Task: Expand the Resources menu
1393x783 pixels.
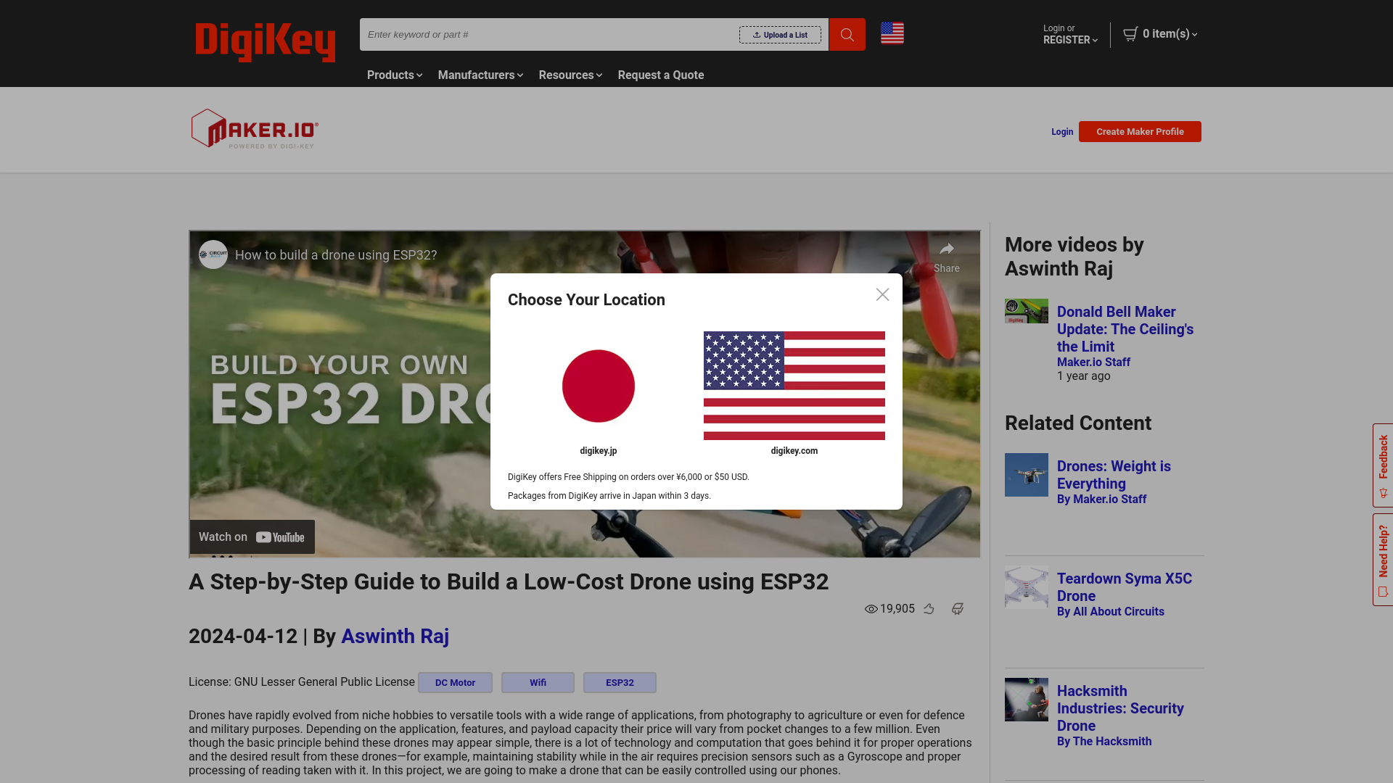Action: (570, 75)
